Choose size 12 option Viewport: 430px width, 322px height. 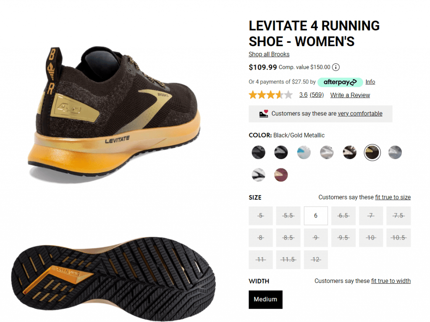tap(316, 259)
